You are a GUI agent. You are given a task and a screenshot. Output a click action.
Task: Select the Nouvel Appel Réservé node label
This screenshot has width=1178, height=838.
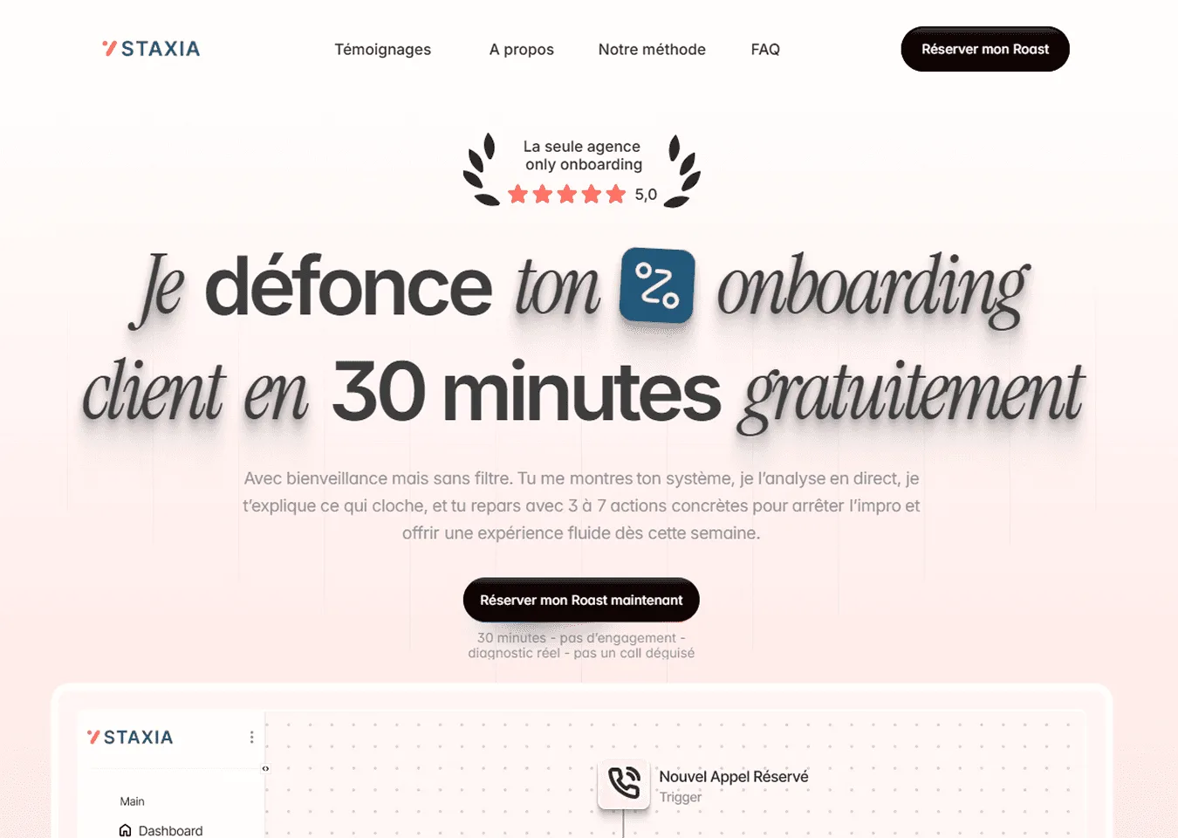tap(734, 777)
